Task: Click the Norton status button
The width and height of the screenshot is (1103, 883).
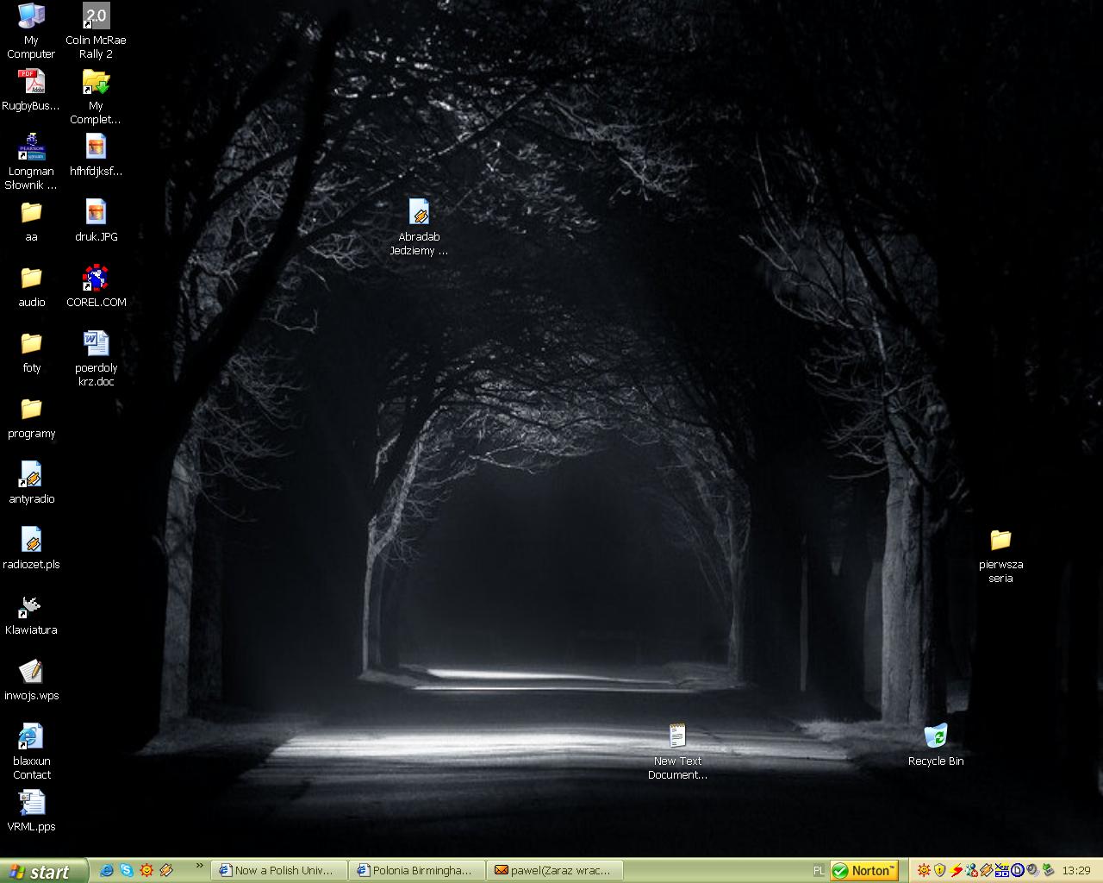Action: 864,871
